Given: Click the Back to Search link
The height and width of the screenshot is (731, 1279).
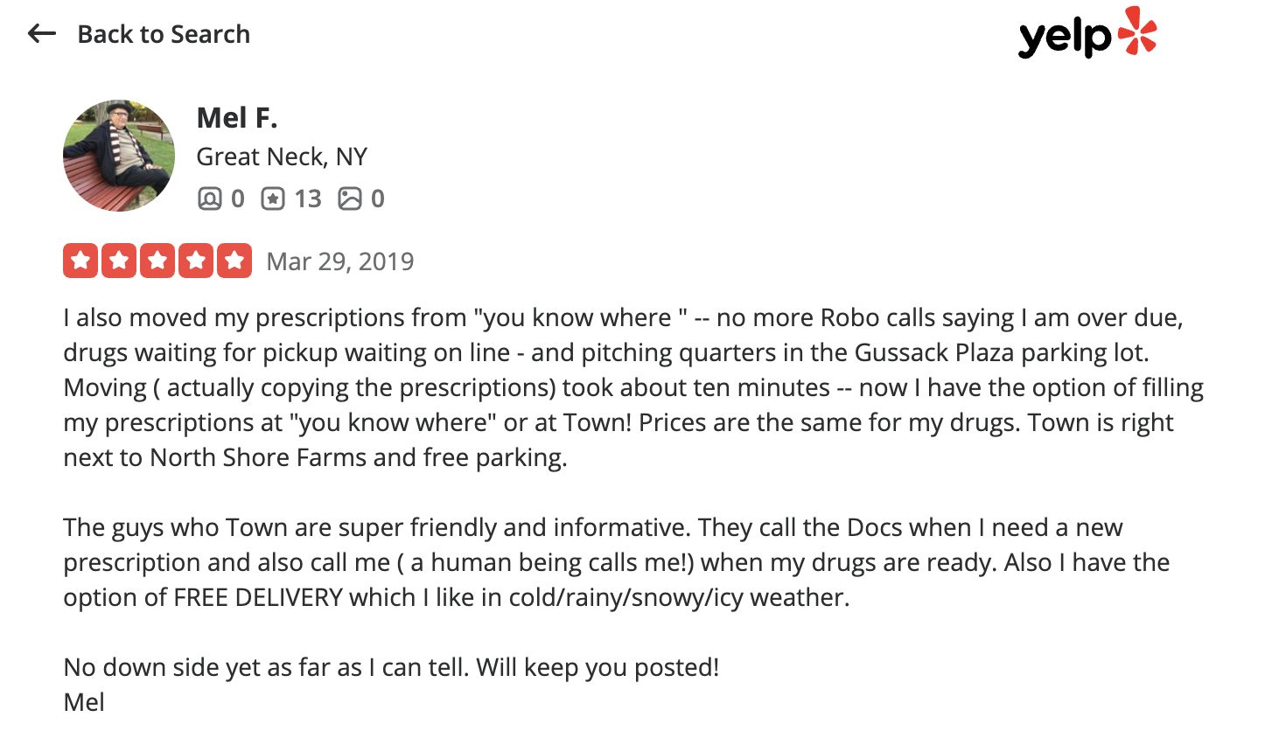Looking at the screenshot, I should [164, 34].
